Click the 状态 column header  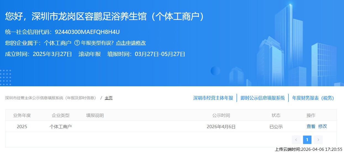tap(276, 115)
